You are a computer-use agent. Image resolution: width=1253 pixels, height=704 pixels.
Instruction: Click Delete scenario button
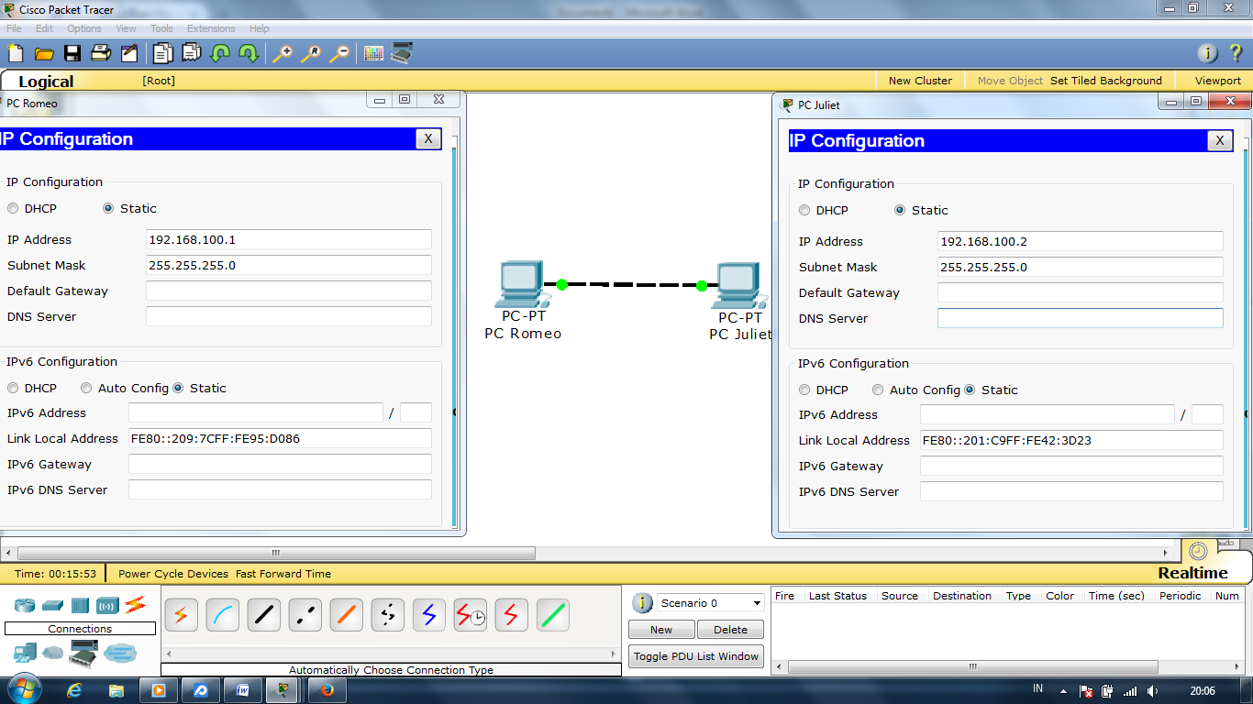(x=730, y=630)
